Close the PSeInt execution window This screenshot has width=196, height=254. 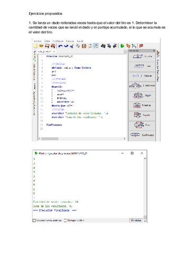click(x=142, y=153)
